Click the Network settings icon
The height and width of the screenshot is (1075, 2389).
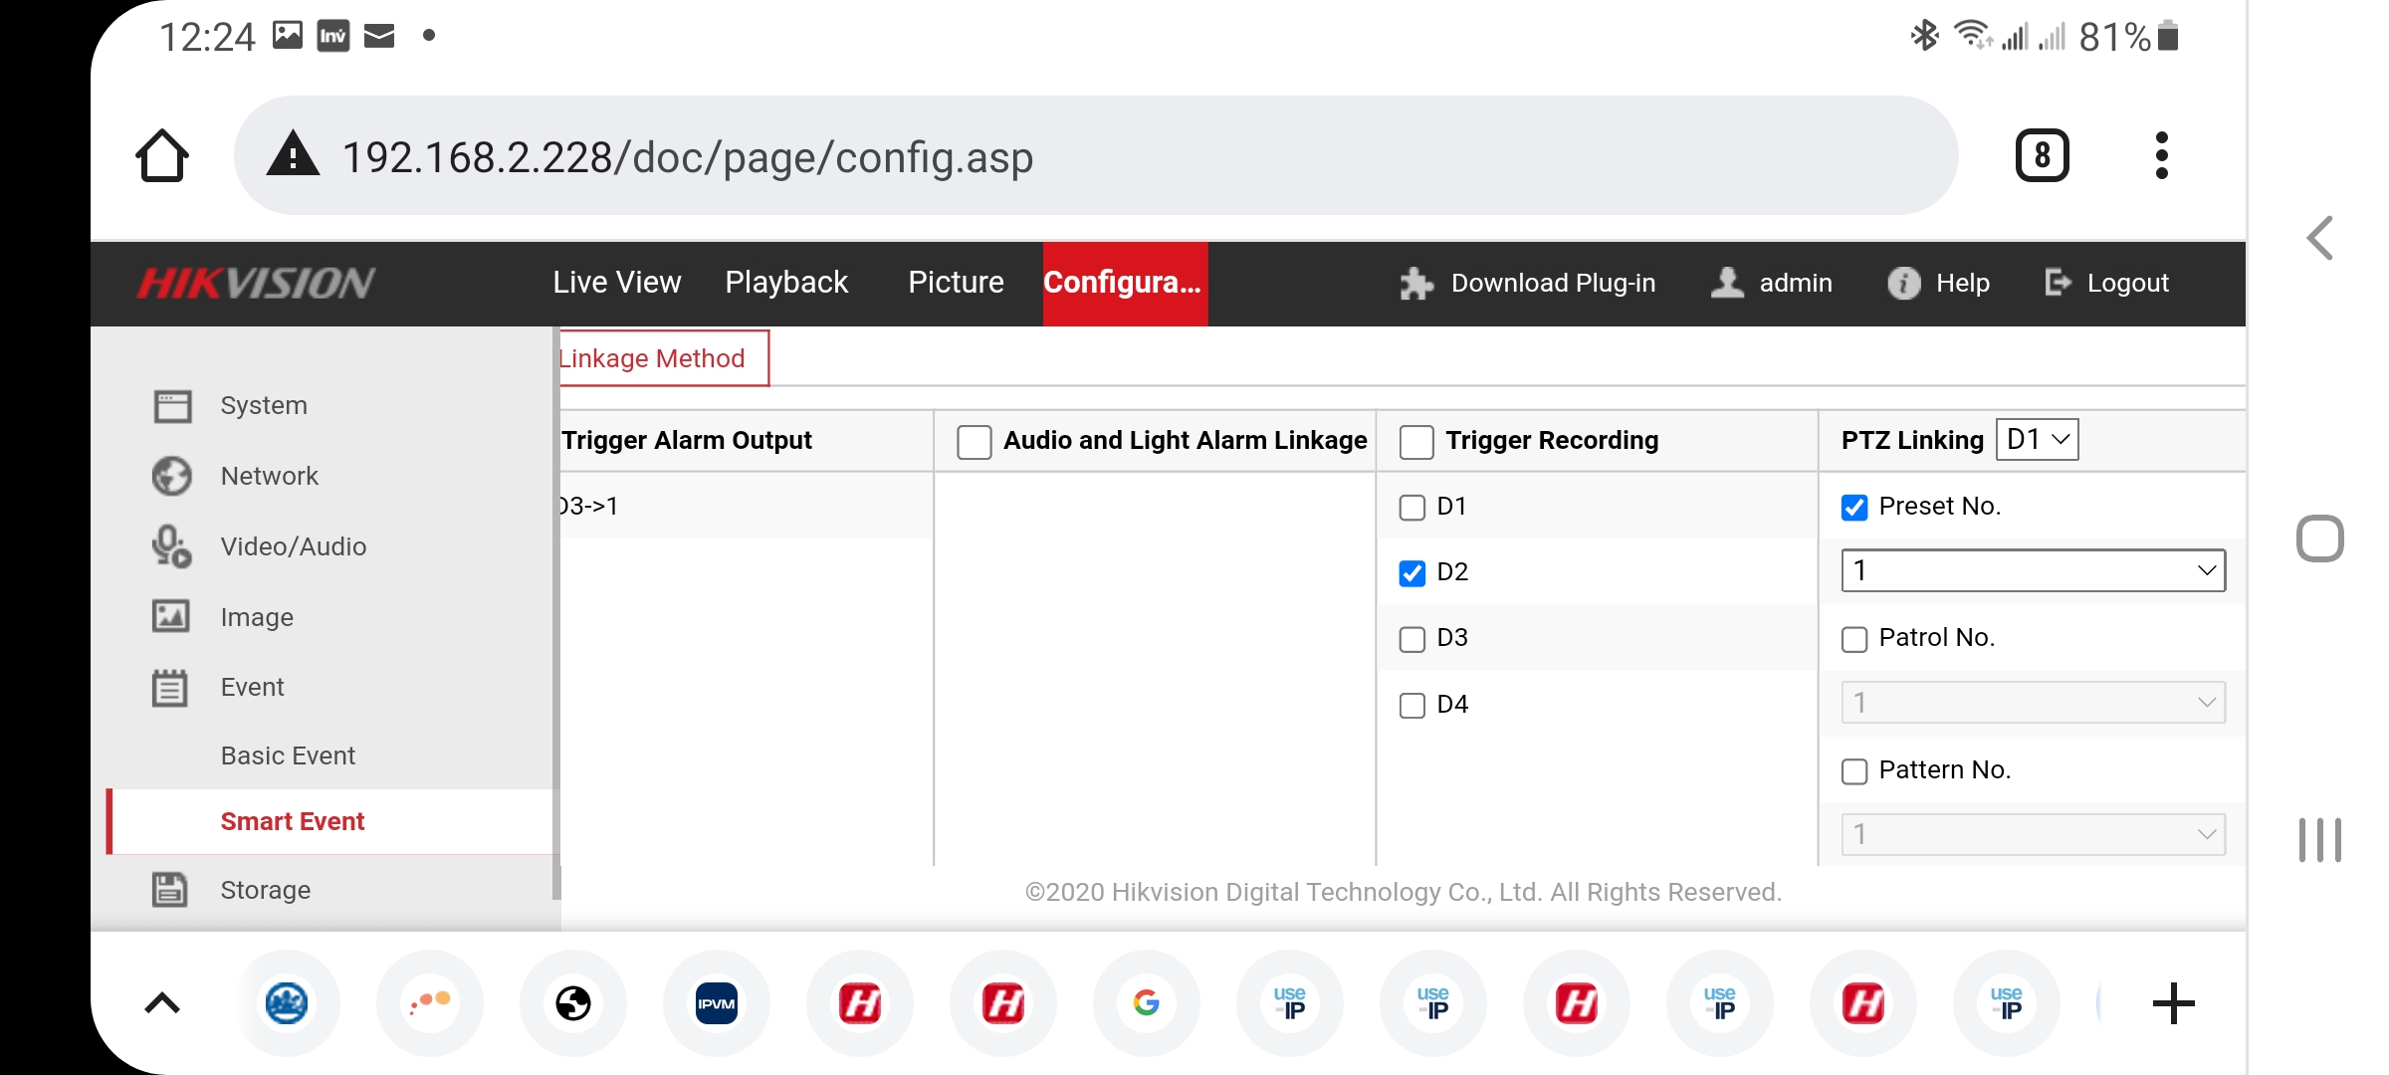pos(170,474)
